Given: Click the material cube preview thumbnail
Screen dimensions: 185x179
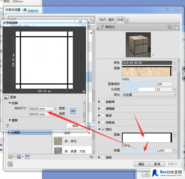Looking at the screenshot, I should 138,45.
